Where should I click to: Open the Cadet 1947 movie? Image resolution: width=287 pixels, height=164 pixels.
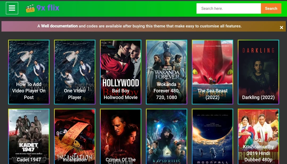28,136
